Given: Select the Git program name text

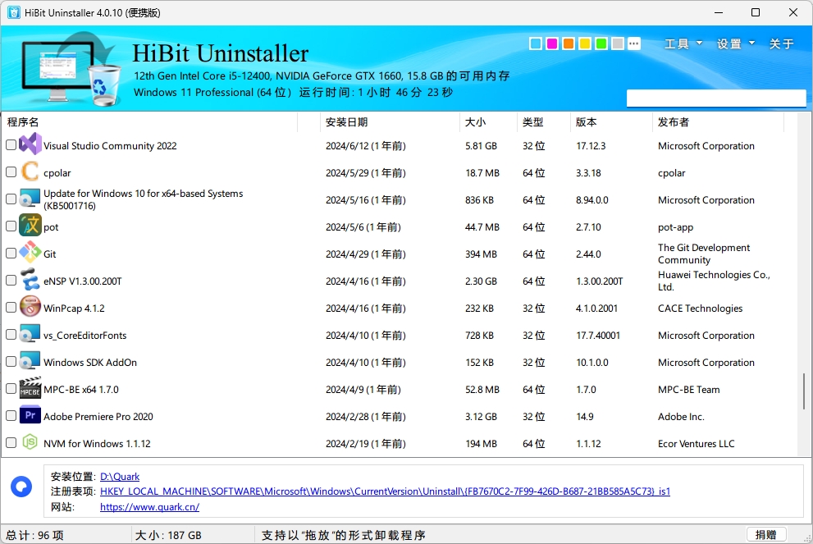Looking at the screenshot, I should [50, 254].
